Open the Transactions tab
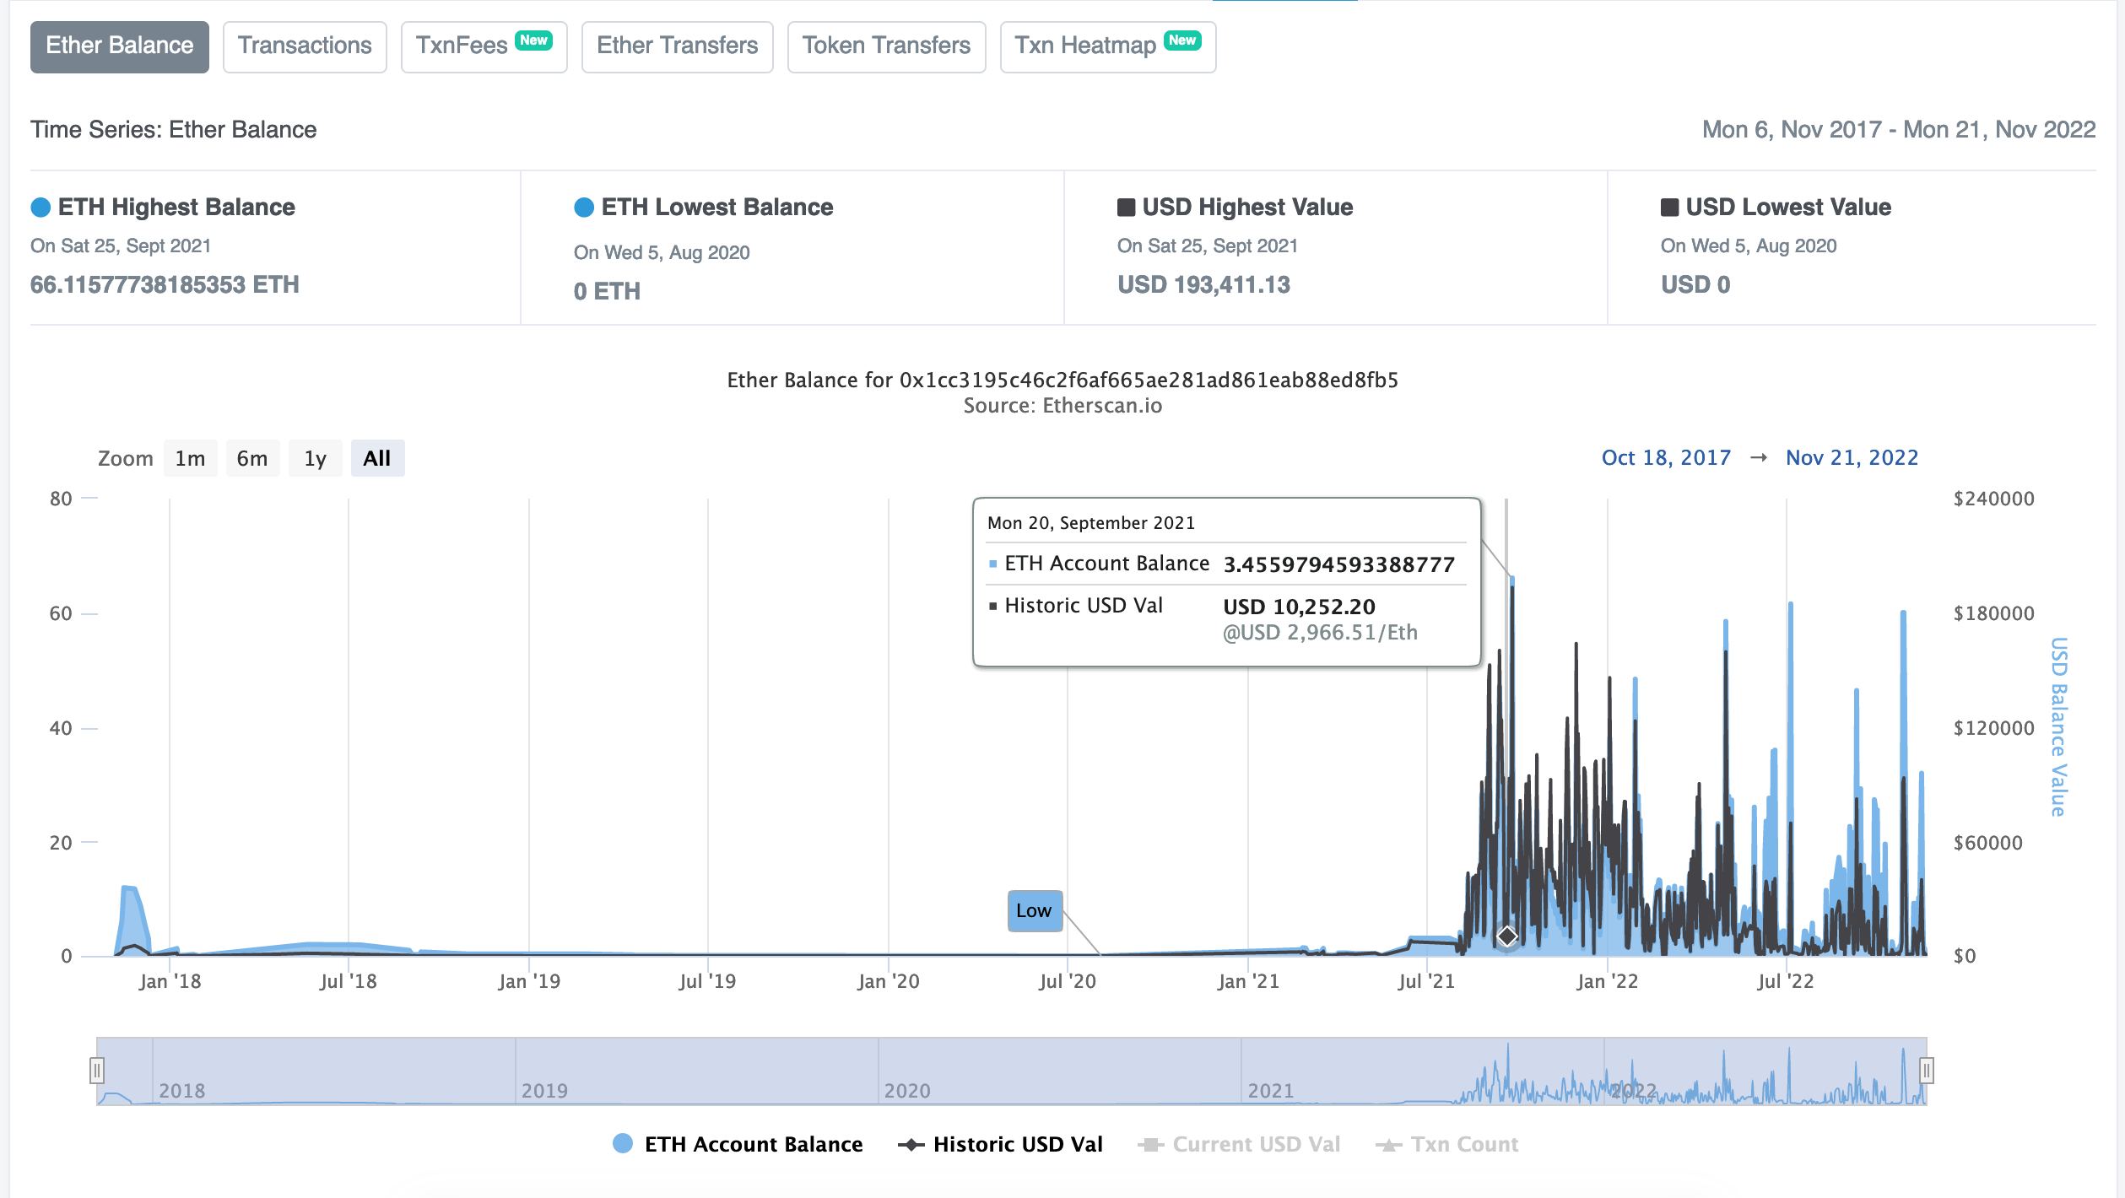The width and height of the screenshot is (2125, 1198). pyautogui.click(x=305, y=46)
